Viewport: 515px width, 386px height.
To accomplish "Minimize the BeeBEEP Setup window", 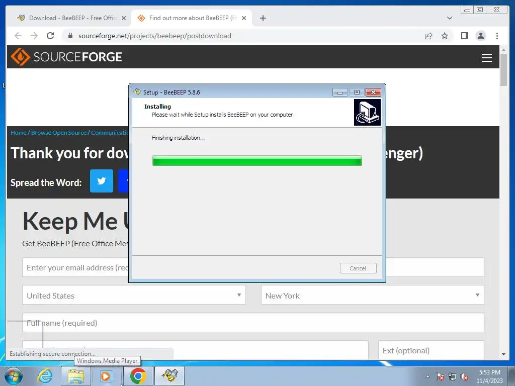I will [340, 92].
